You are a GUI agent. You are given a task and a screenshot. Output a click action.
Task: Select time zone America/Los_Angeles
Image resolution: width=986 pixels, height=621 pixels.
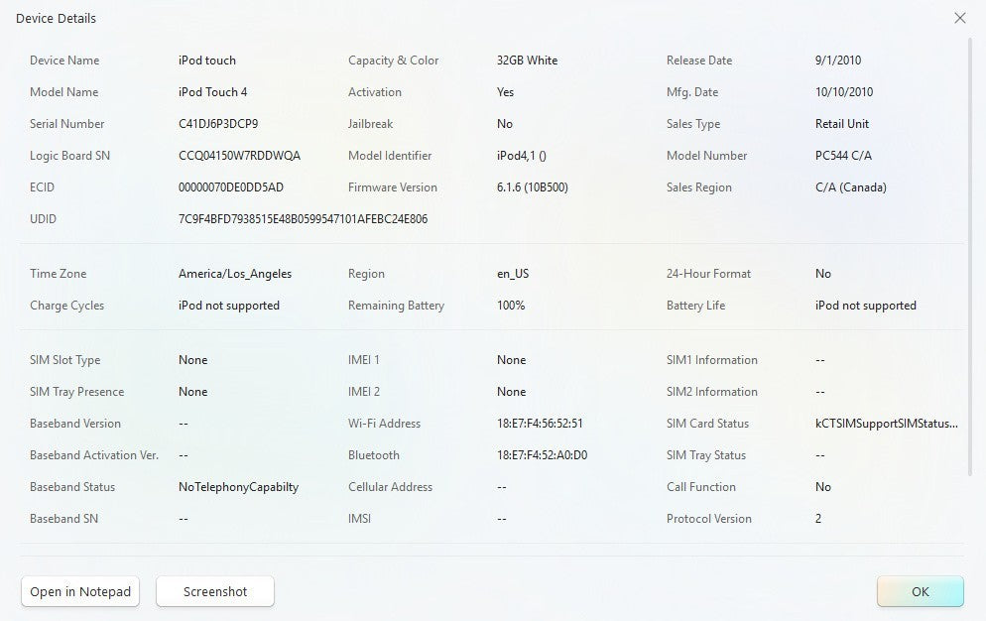[x=235, y=274]
